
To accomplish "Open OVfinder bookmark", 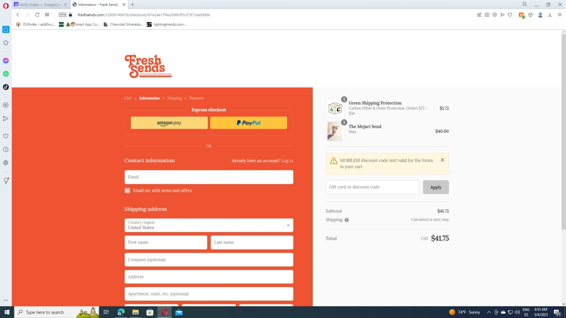I will click(x=35, y=24).
